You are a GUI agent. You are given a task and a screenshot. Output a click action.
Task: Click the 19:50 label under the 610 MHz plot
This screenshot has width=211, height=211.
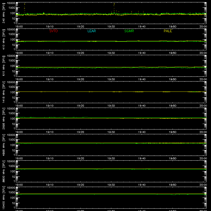click(x=172, y=79)
